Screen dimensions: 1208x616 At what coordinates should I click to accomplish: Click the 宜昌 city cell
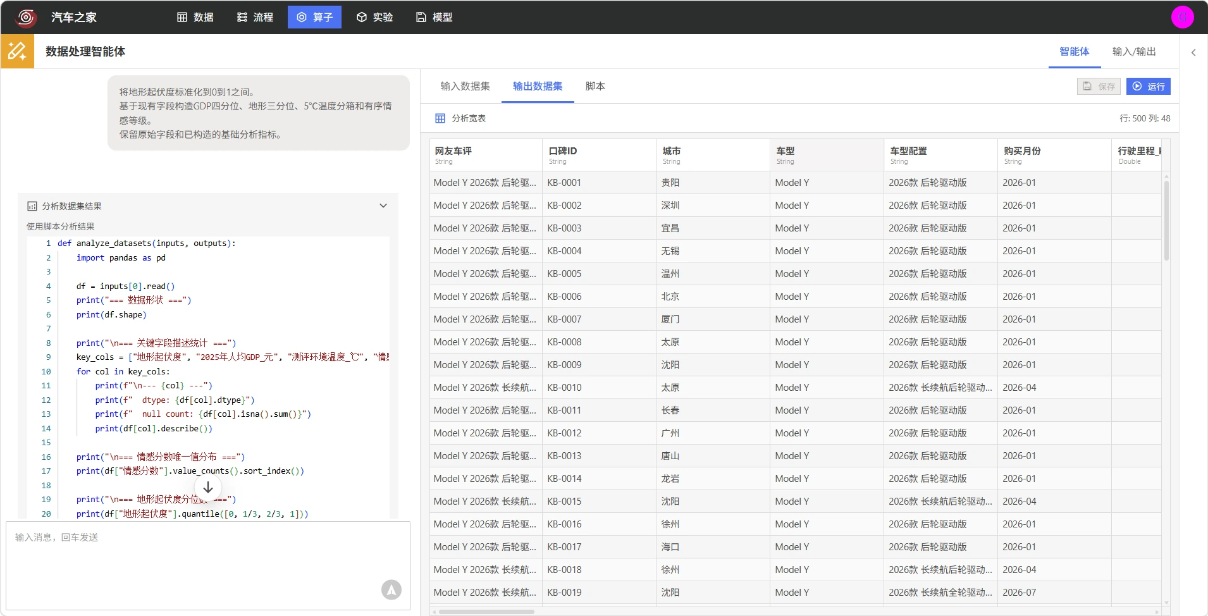pyautogui.click(x=713, y=228)
